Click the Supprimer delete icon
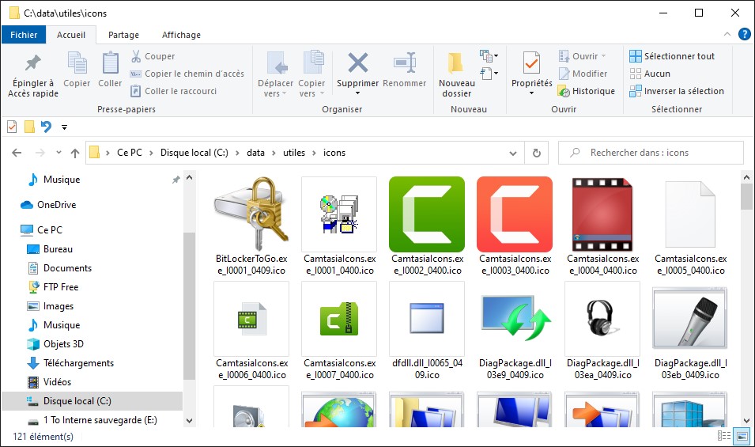The width and height of the screenshot is (755, 447). point(357,63)
